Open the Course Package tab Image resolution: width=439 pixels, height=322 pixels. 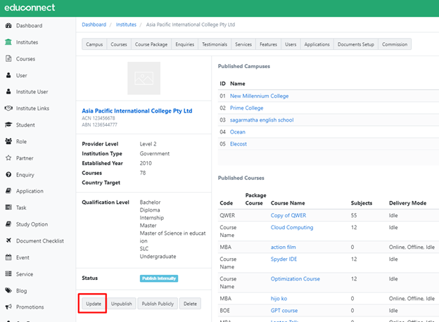151,44
